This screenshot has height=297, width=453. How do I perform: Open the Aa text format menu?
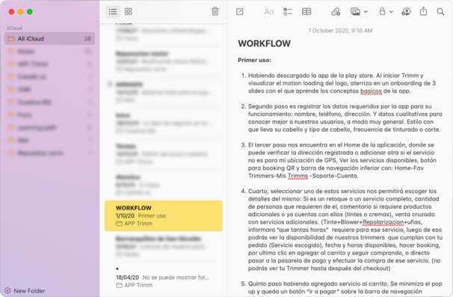(x=268, y=11)
